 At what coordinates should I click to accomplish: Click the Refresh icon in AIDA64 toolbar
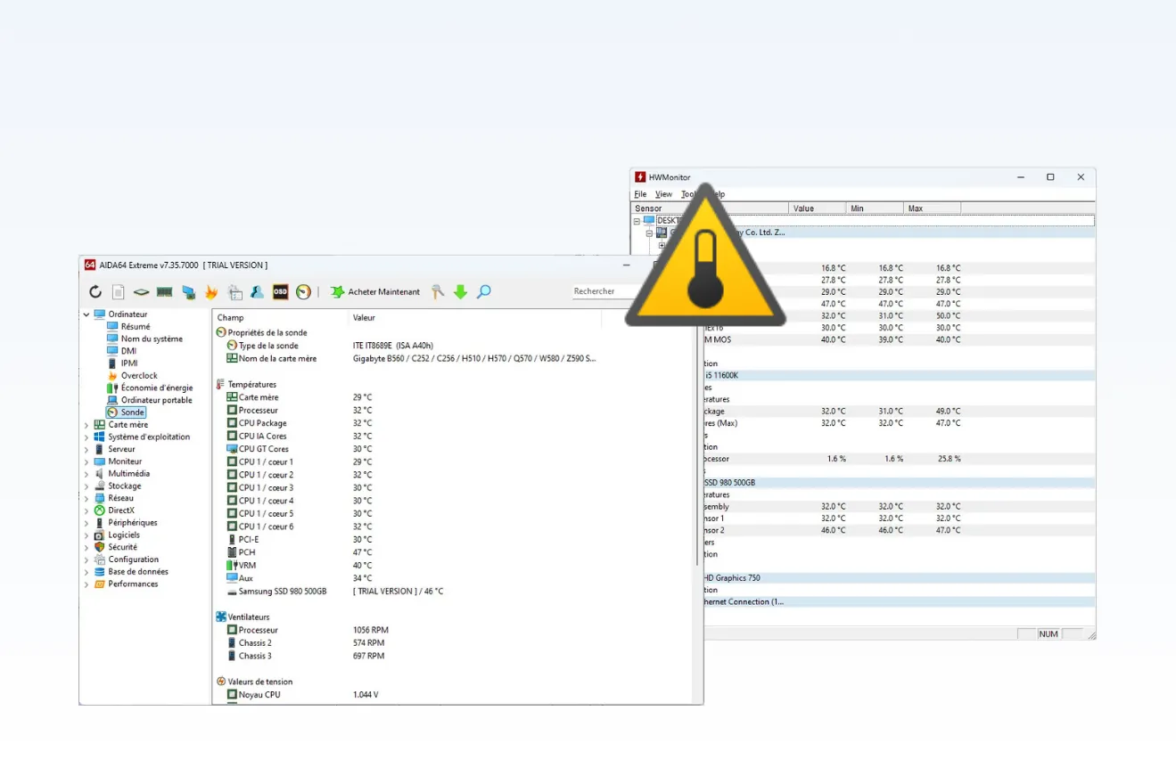[95, 291]
